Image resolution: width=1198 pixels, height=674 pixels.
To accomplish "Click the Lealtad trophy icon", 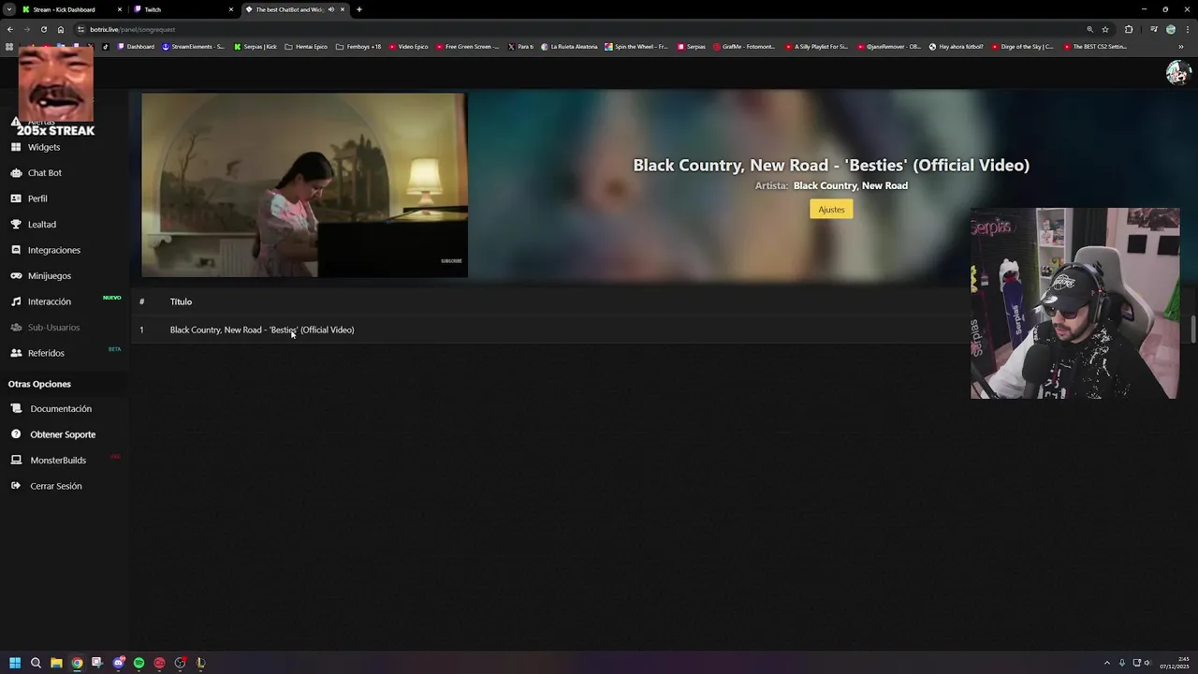I will tap(16, 225).
